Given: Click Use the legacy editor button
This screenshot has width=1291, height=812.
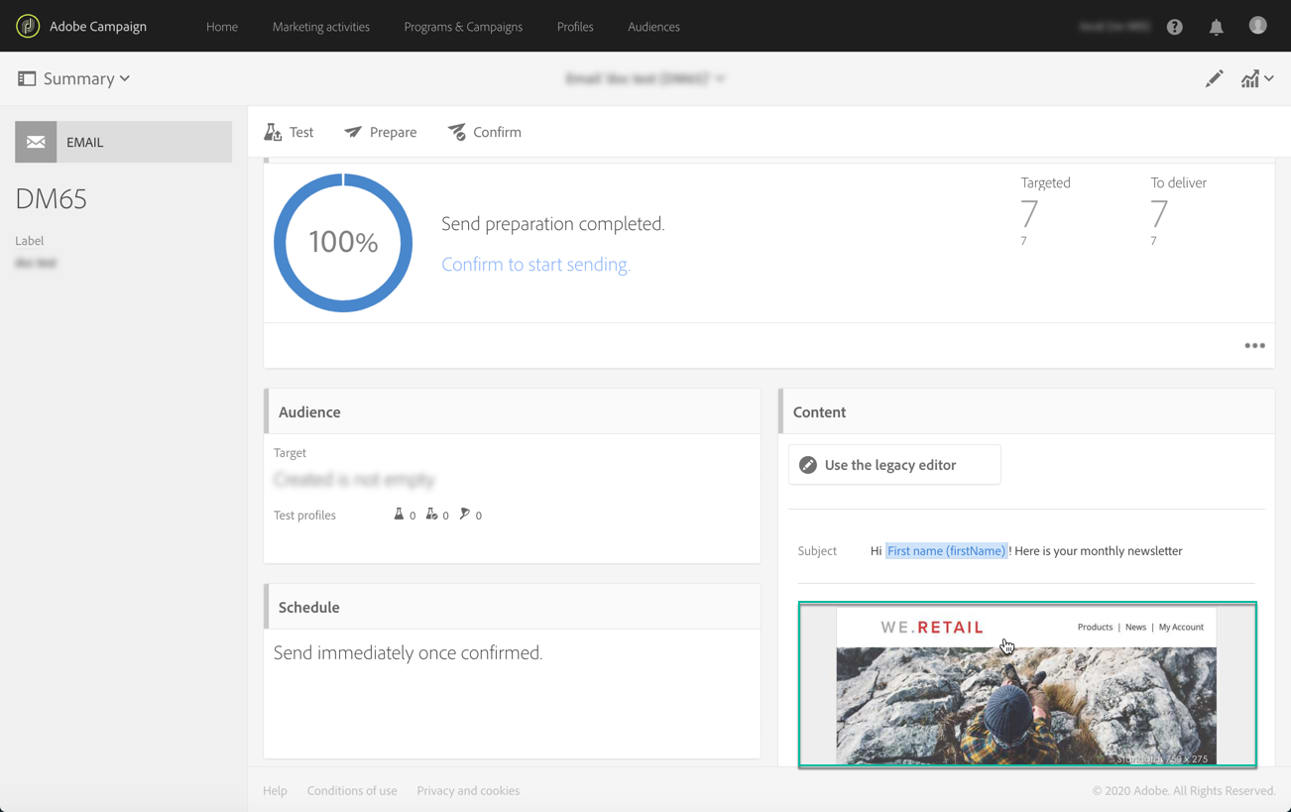Looking at the screenshot, I should pyautogui.click(x=894, y=465).
